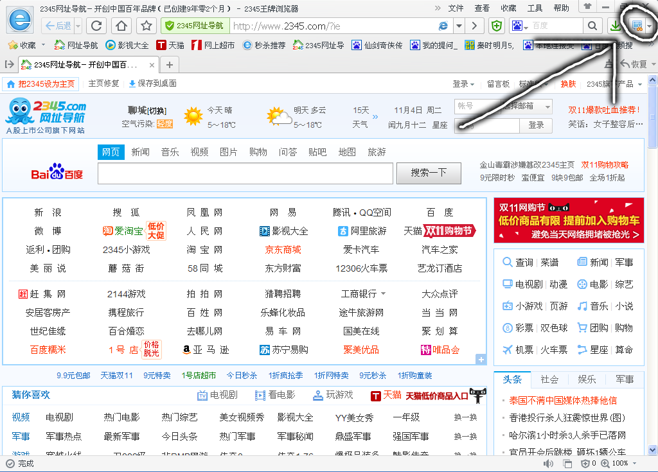Screen dimensions: 658x472
Task: Click the 换肤 skin link
Action: [x=568, y=84]
